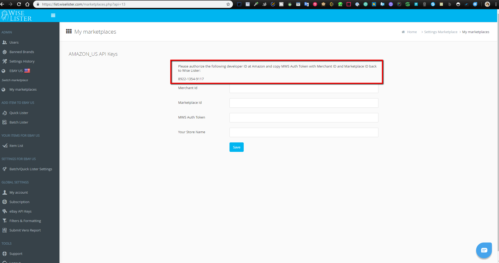Open the red square outline extension
The width and height of the screenshot is (499, 263).
click(349, 4)
